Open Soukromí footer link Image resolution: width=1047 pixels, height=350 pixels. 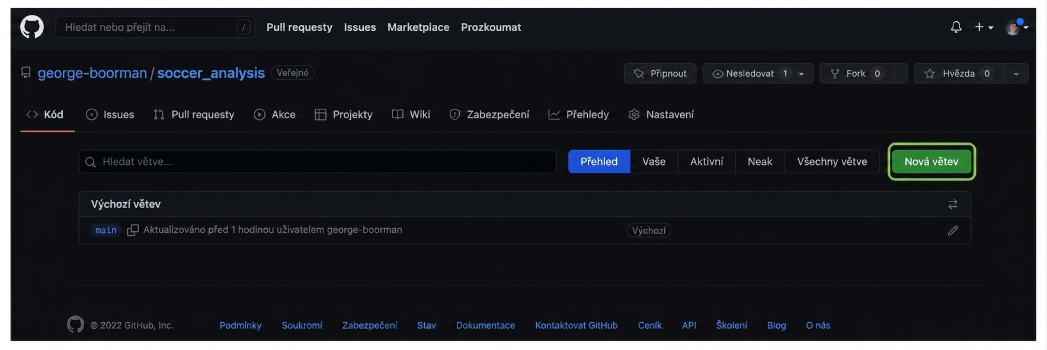tap(302, 325)
